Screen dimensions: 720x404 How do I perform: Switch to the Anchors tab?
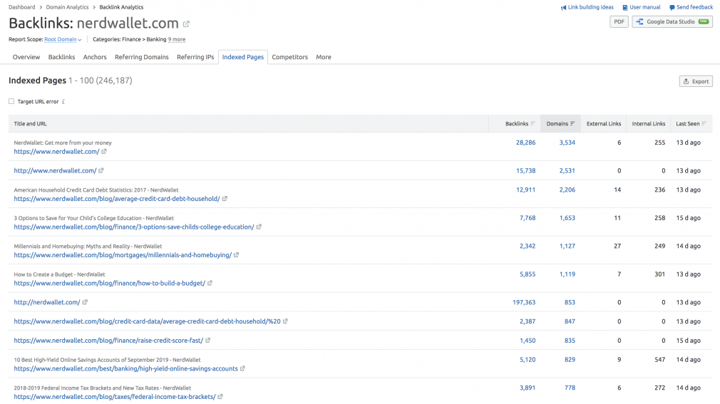pyautogui.click(x=95, y=57)
